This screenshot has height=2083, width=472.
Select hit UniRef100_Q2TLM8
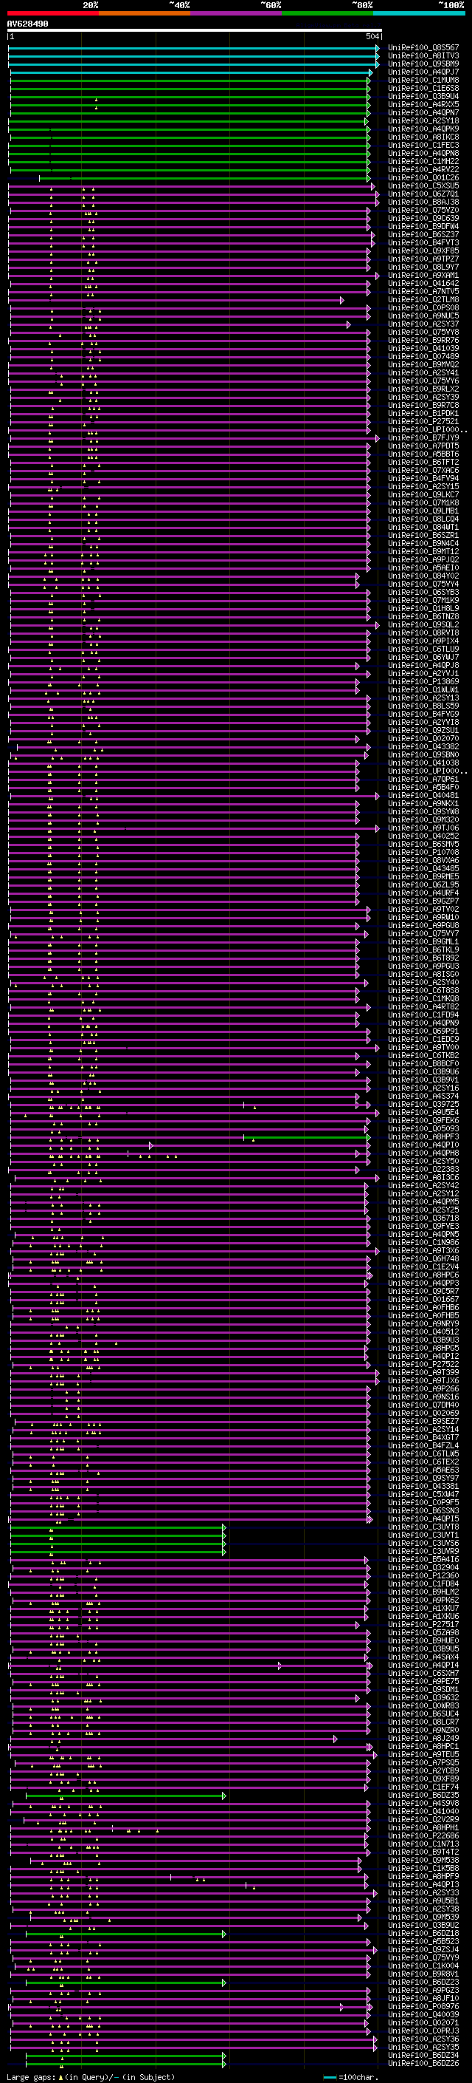tap(423, 300)
